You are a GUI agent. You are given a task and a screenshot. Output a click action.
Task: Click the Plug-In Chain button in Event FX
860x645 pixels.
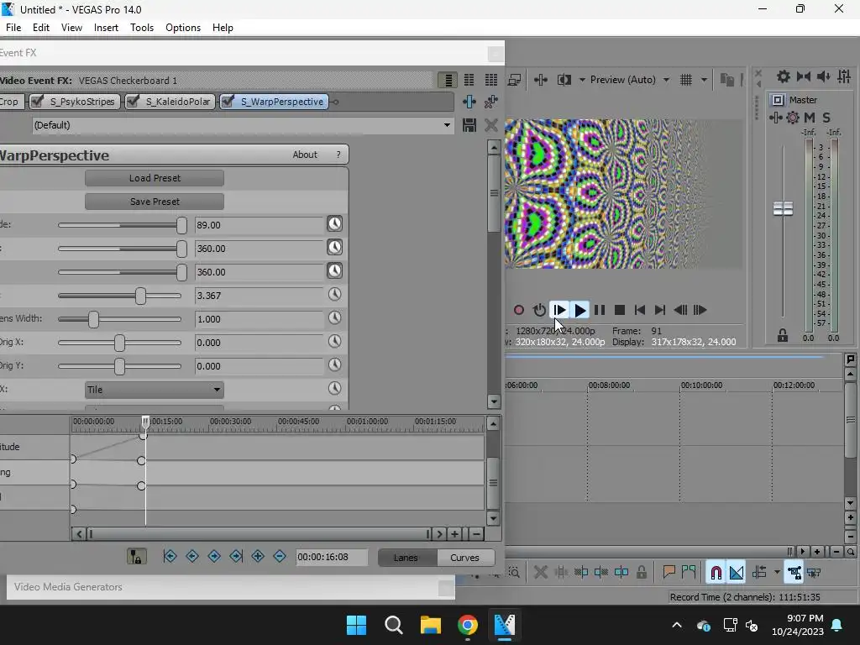(469, 102)
